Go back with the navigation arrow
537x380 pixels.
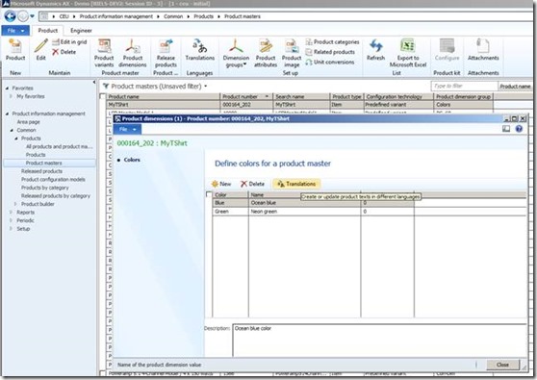click(10, 16)
